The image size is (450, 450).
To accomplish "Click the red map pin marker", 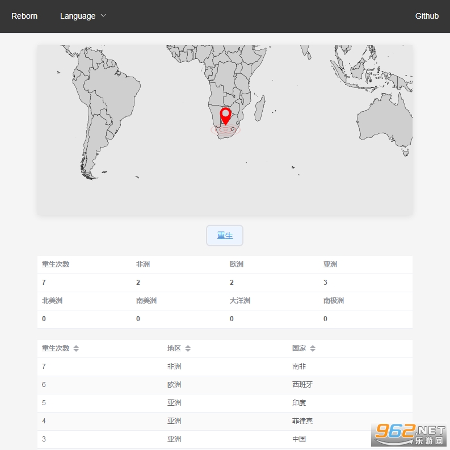I will 225,115.
